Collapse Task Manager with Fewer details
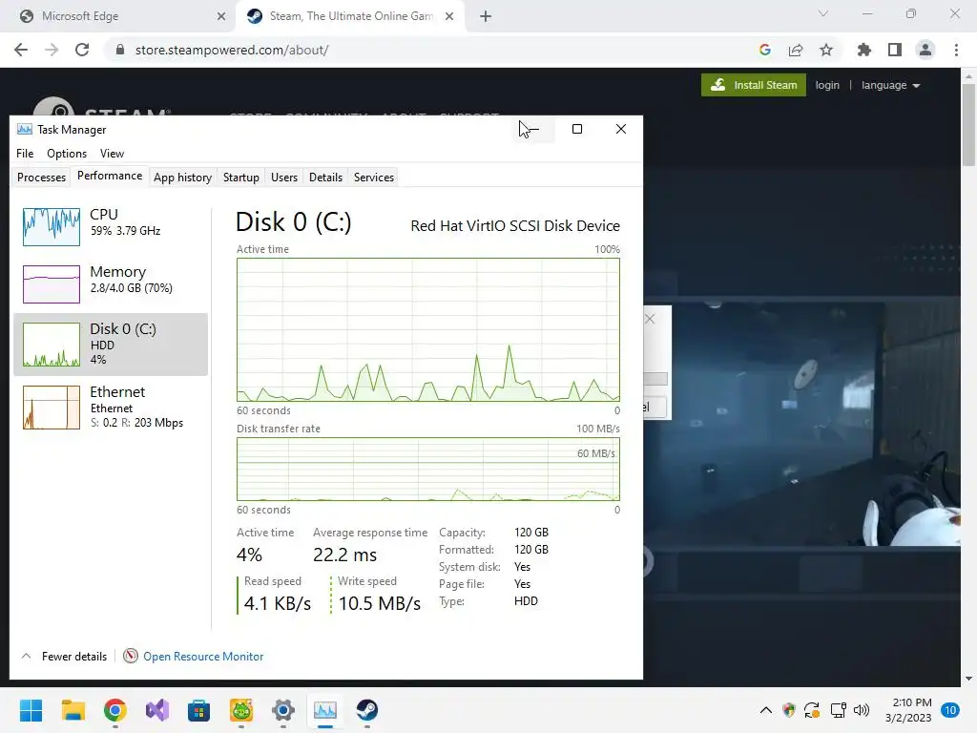The width and height of the screenshot is (977, 733). click(64, 657)
